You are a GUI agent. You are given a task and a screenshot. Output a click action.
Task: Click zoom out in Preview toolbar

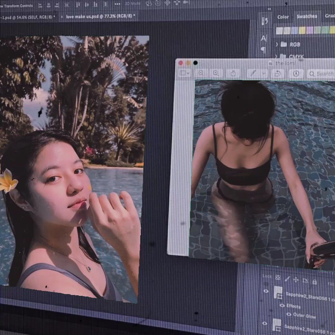pyautogui.click(x=201, y=73)
